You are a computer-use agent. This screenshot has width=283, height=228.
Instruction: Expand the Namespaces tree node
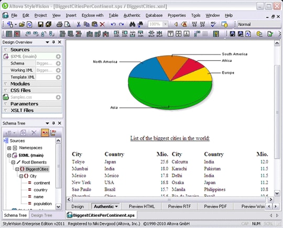9,148
